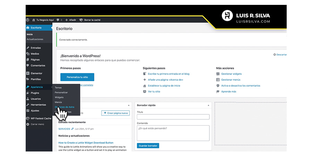
Task: Click the Ver tu sitio link
Action: click(x=154, y=92)
